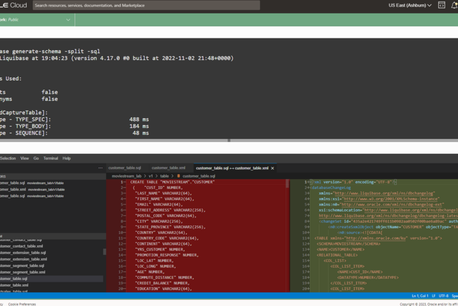This screenshot has height=306, width=458.
Task: Open the Help menu
Action: click(x=67, y=159)
